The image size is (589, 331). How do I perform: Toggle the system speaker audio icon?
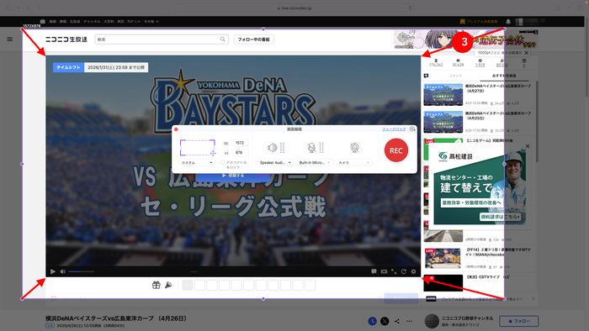273,148
